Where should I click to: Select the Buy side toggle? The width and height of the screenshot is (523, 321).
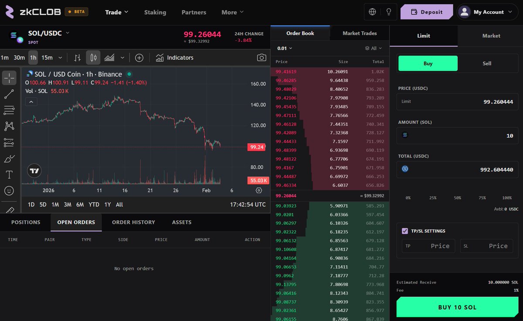click(428, 63)
